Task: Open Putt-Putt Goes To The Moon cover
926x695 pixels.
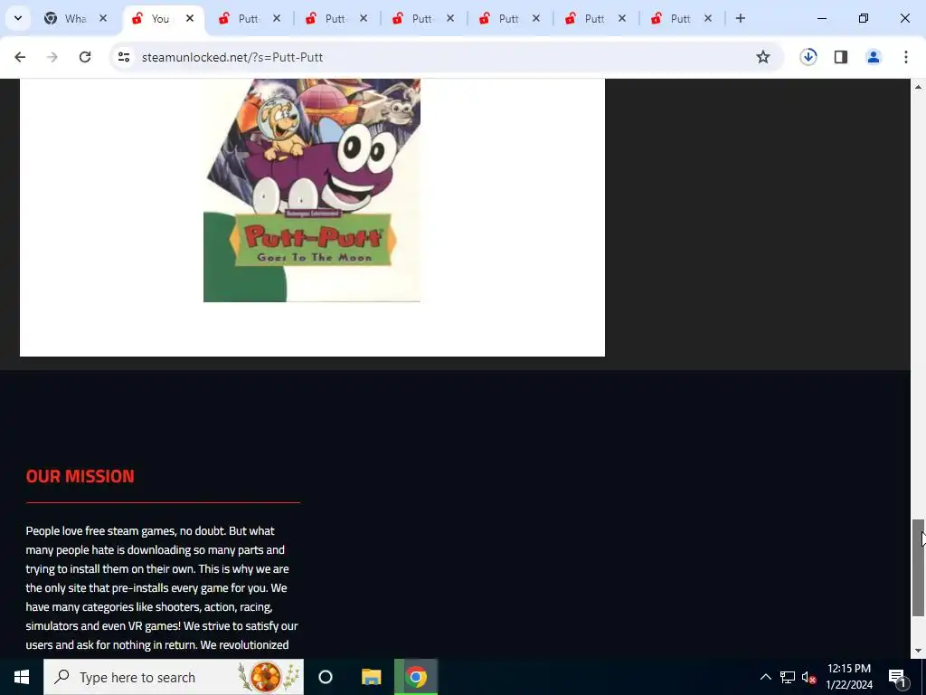Action: pos(312,190)
